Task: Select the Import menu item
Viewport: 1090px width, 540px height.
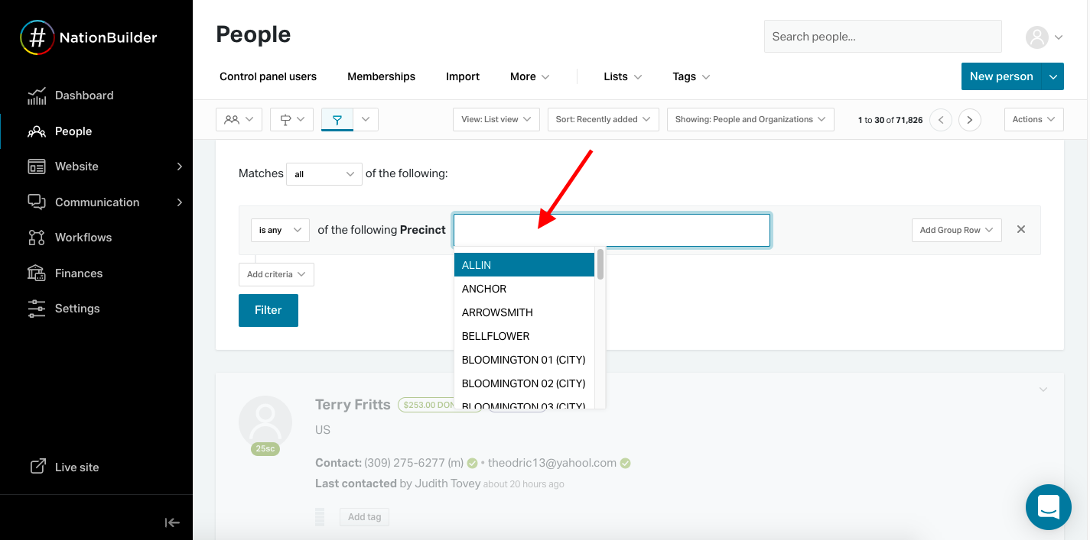Action: [463, 76]
